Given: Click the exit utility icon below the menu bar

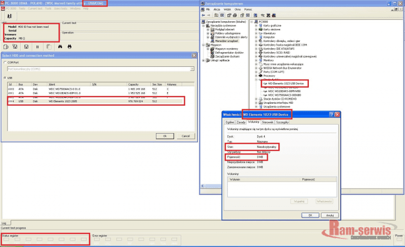Looking at the screenshot, I should coord(9,16).
